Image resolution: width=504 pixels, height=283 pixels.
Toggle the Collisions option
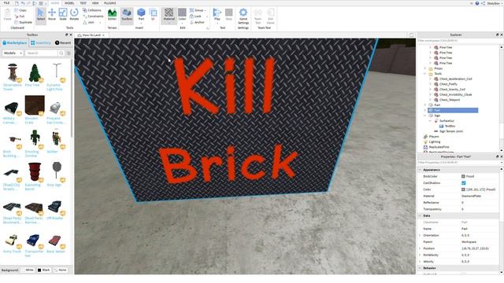[x=92, y=10]
